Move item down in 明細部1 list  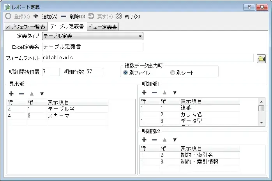click(x=175, y=92)
